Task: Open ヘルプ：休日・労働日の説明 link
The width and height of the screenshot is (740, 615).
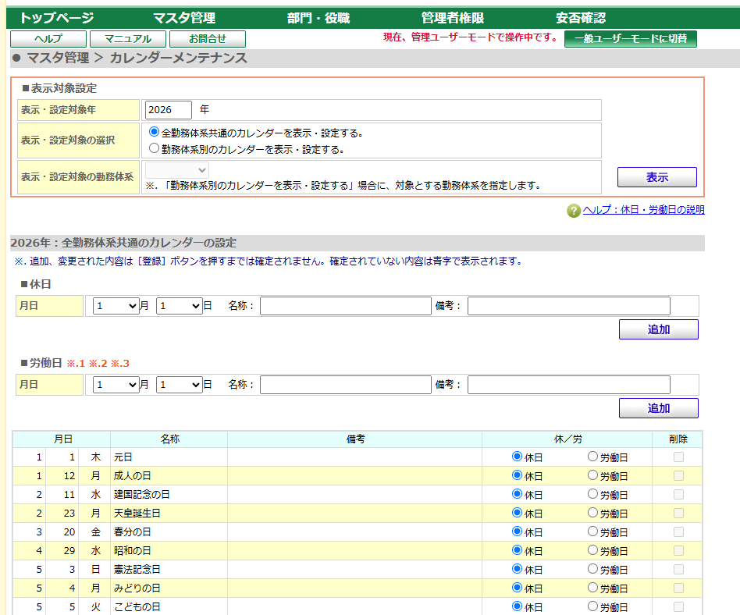Action: click(x=643, y=210)
